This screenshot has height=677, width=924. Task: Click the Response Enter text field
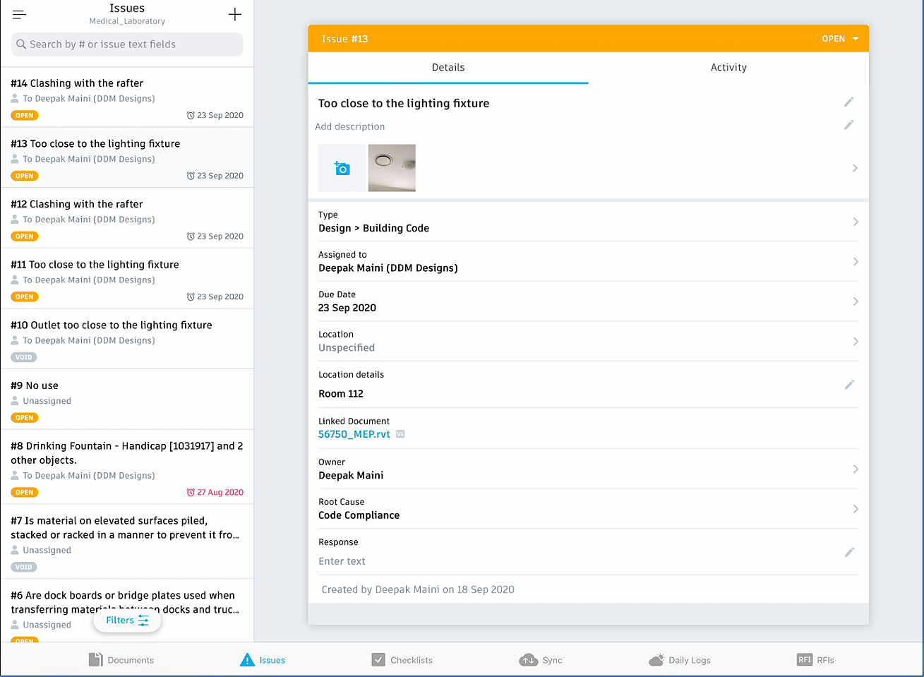(x=342, y=561)
